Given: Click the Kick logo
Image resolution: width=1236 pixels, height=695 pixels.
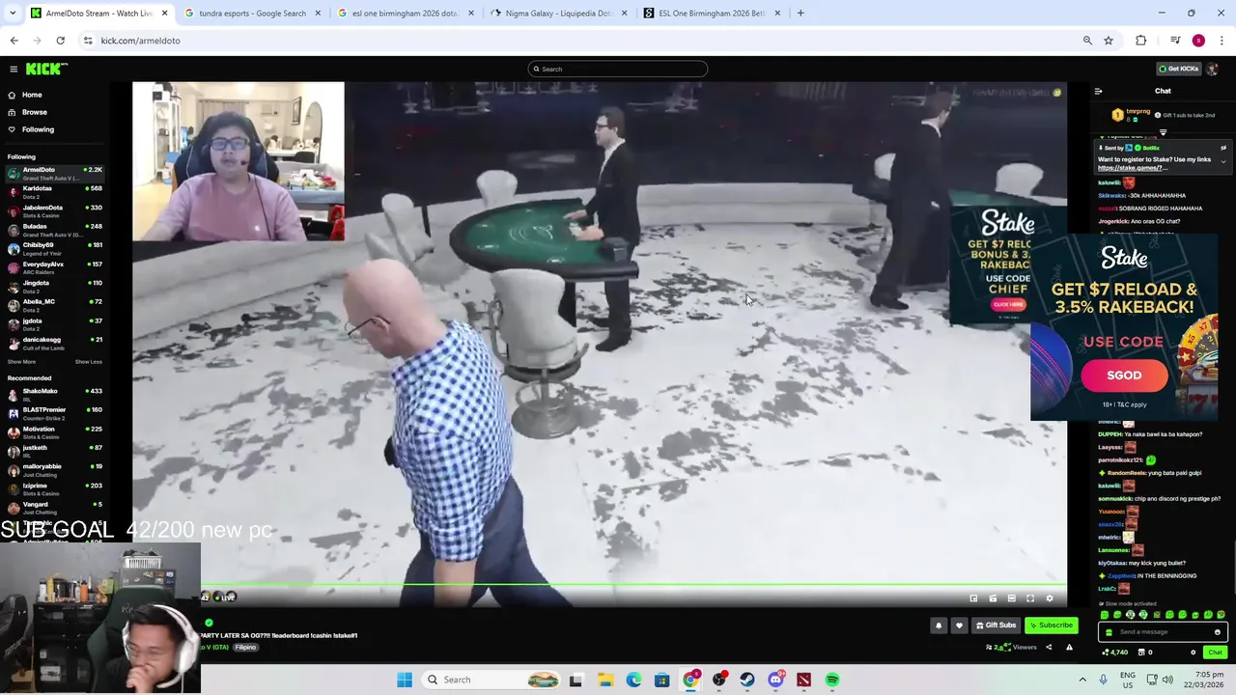Looking at the screenshot, I should tap(45, 69).
